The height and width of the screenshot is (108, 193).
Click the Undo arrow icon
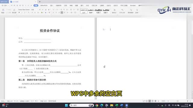pos(26,5)
